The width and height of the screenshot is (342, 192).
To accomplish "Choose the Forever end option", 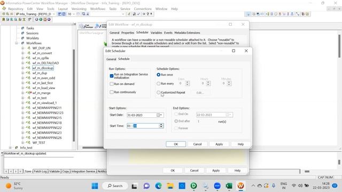I will (176, 128).
